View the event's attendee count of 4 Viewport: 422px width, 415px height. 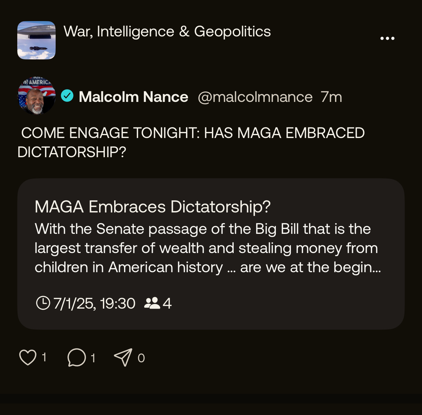coord(167,303)
